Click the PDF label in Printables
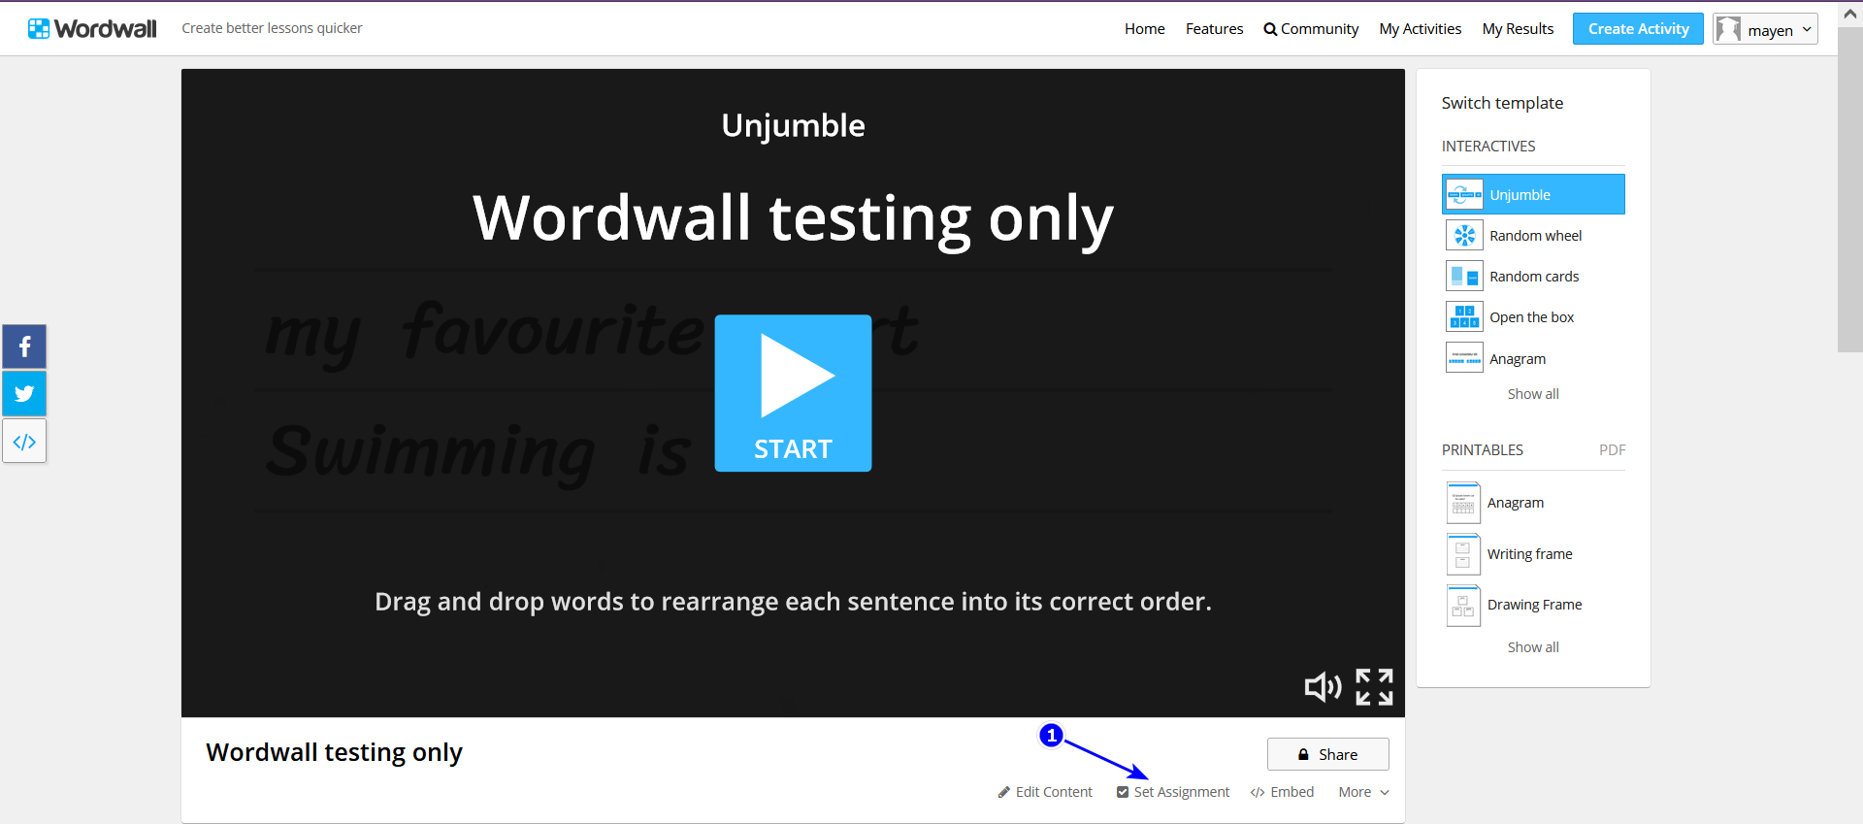Screen dimensions: 1863x824 pos(1612,450)
